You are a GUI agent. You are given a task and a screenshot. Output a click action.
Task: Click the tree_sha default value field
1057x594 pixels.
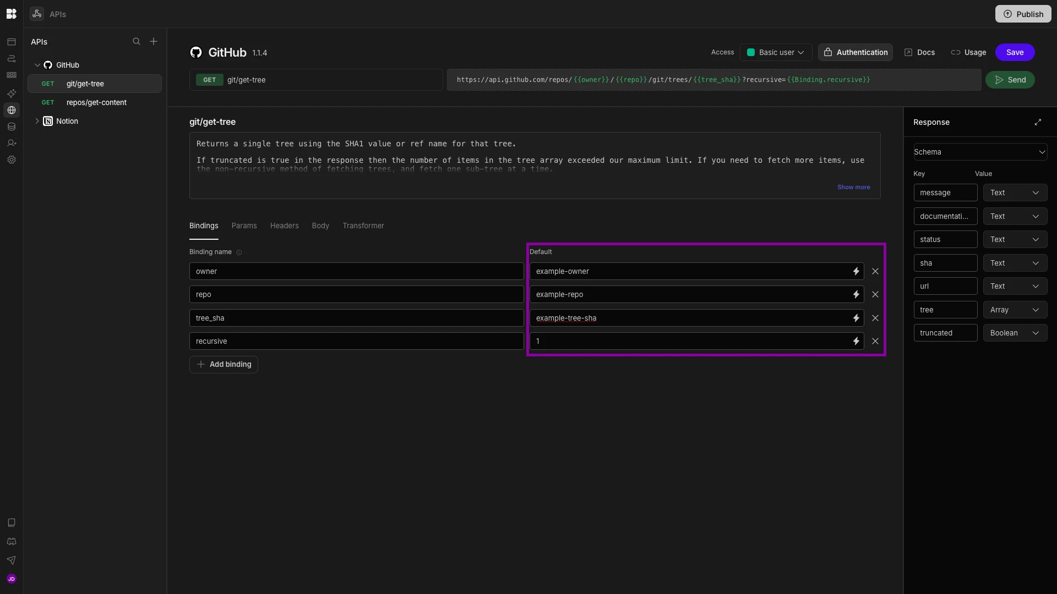click(x=688, y=318)
